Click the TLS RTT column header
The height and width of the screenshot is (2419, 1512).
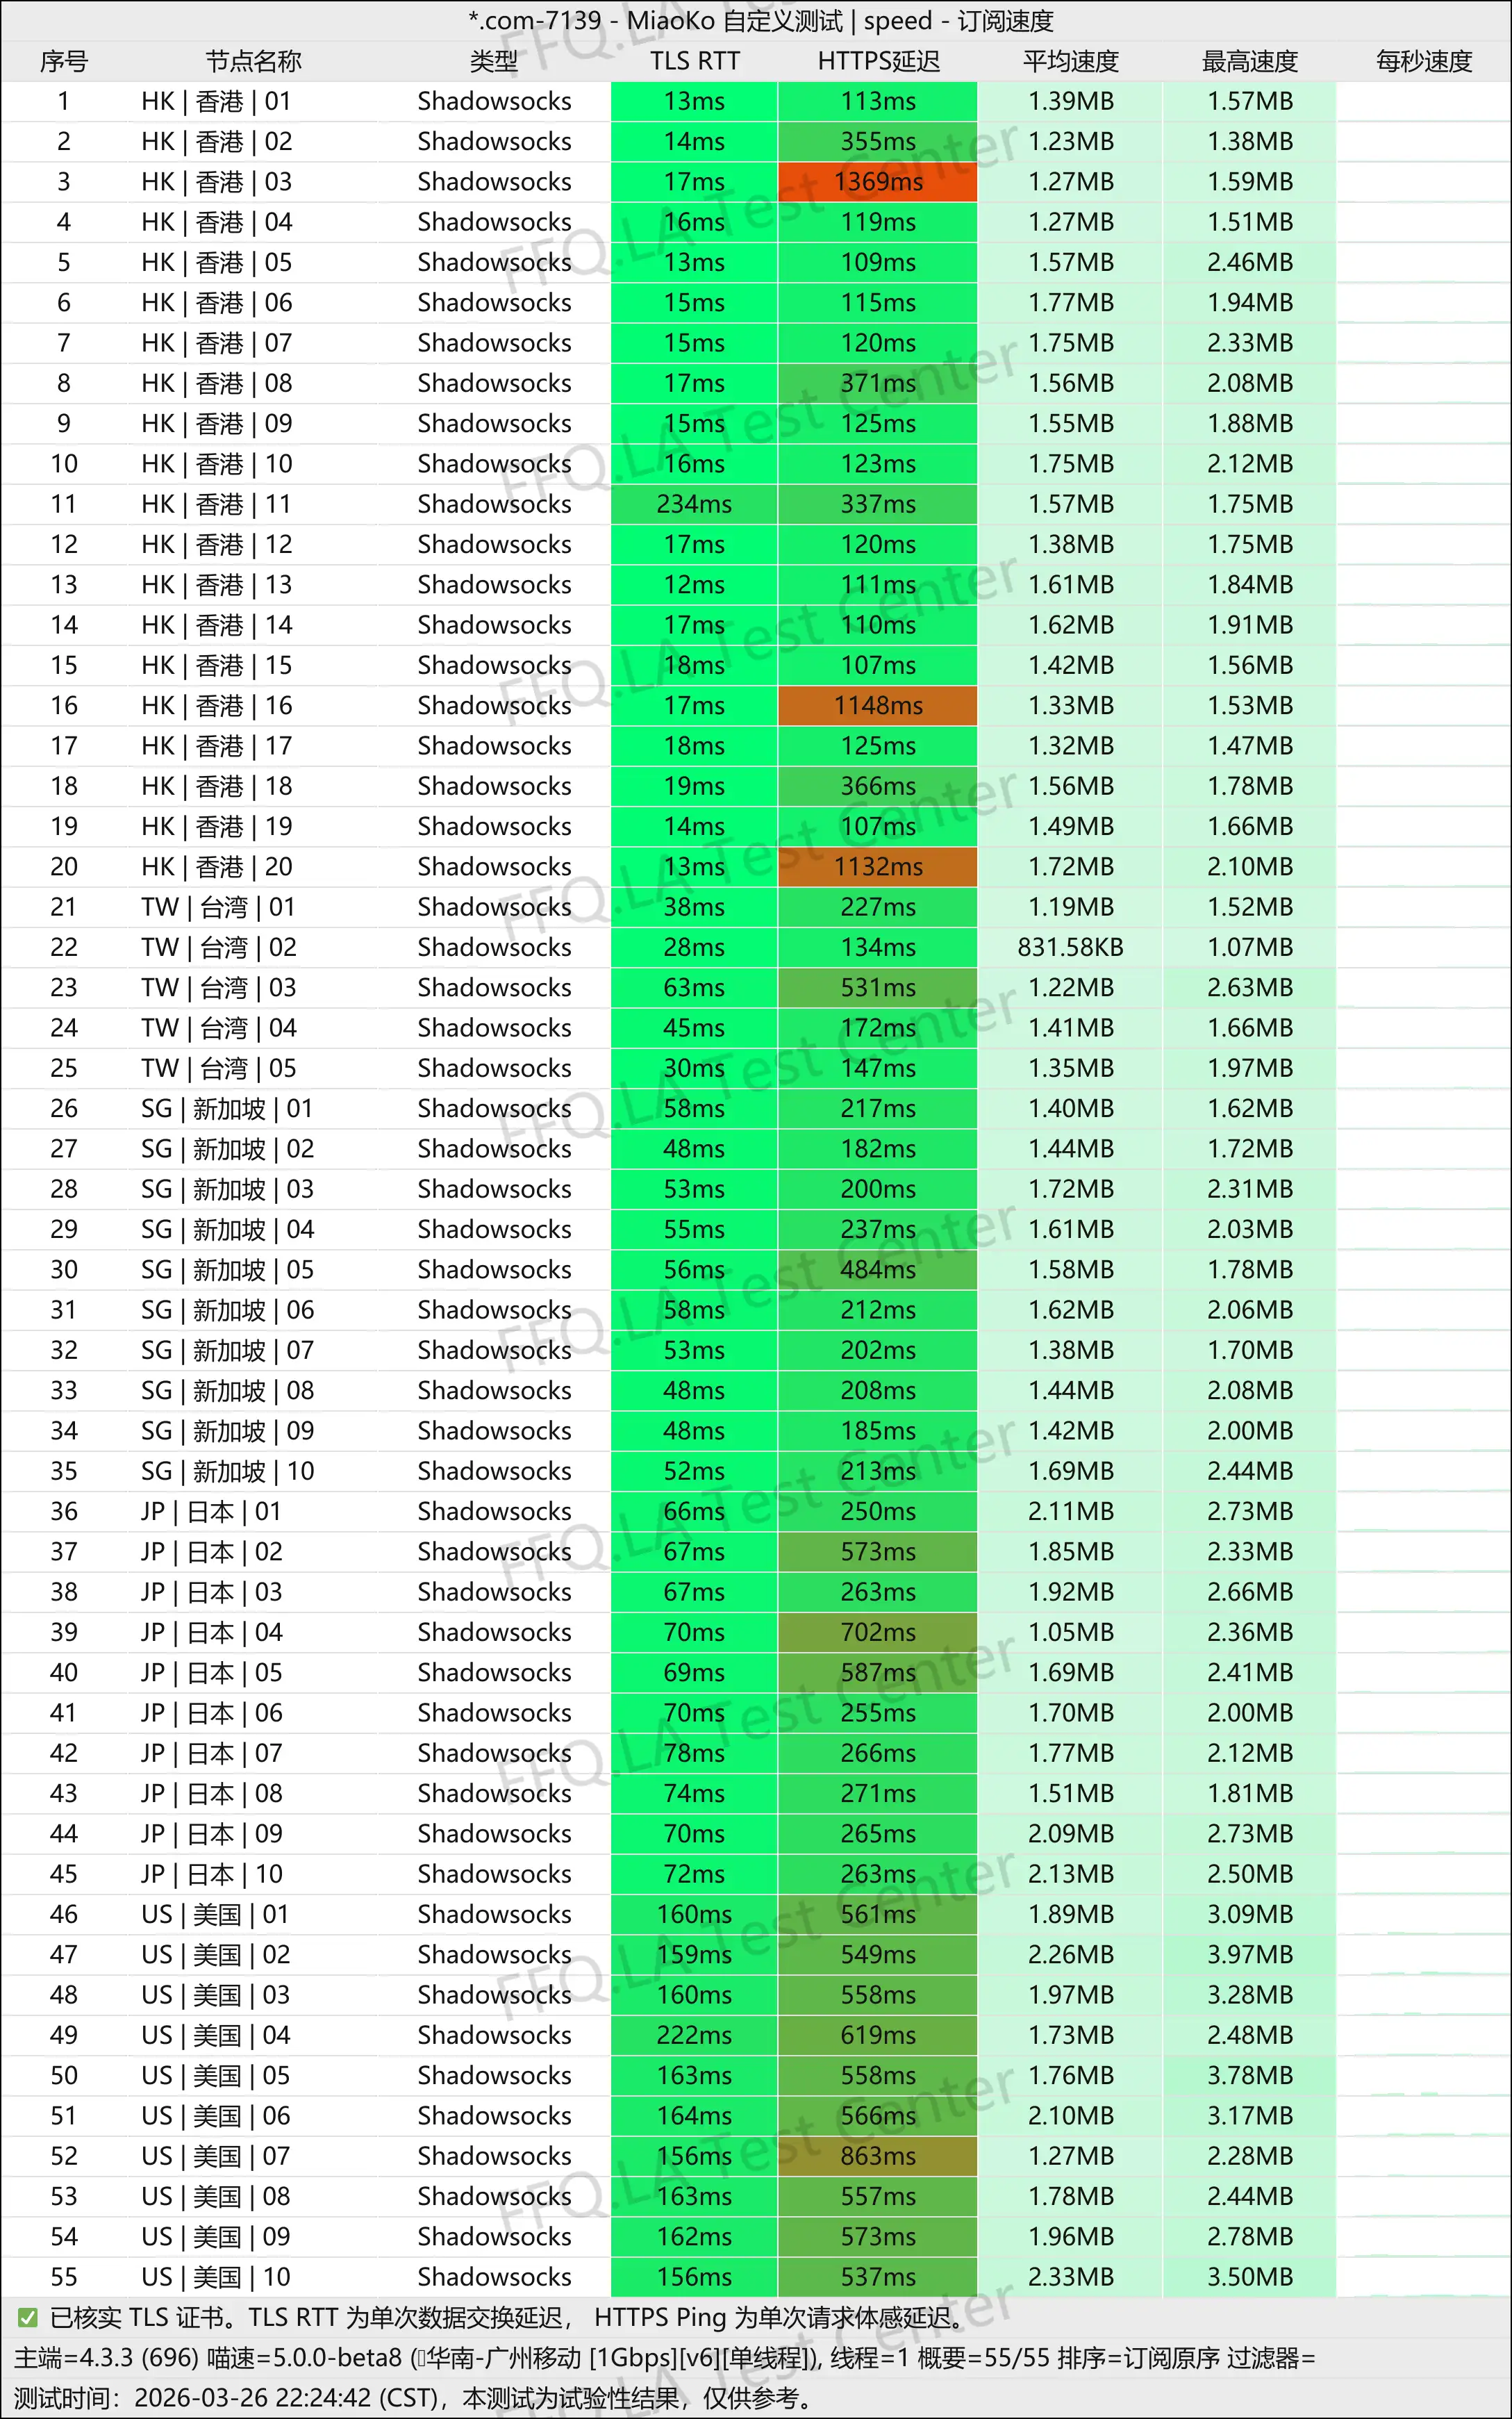694,62
